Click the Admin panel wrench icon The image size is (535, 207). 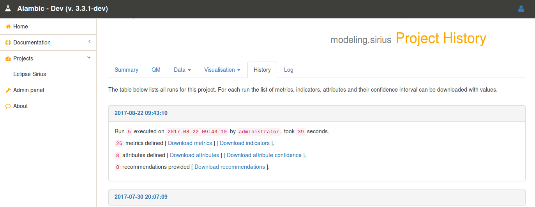tap(8, 90)
